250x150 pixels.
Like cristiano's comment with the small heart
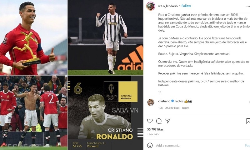[249, 102]
